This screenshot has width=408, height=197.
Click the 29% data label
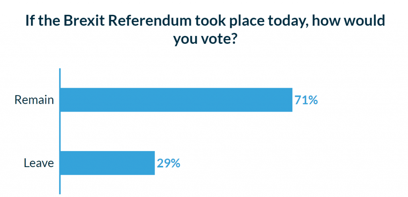(169, 163)
